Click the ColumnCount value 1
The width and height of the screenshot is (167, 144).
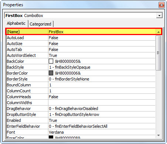(x=50, y=91)
